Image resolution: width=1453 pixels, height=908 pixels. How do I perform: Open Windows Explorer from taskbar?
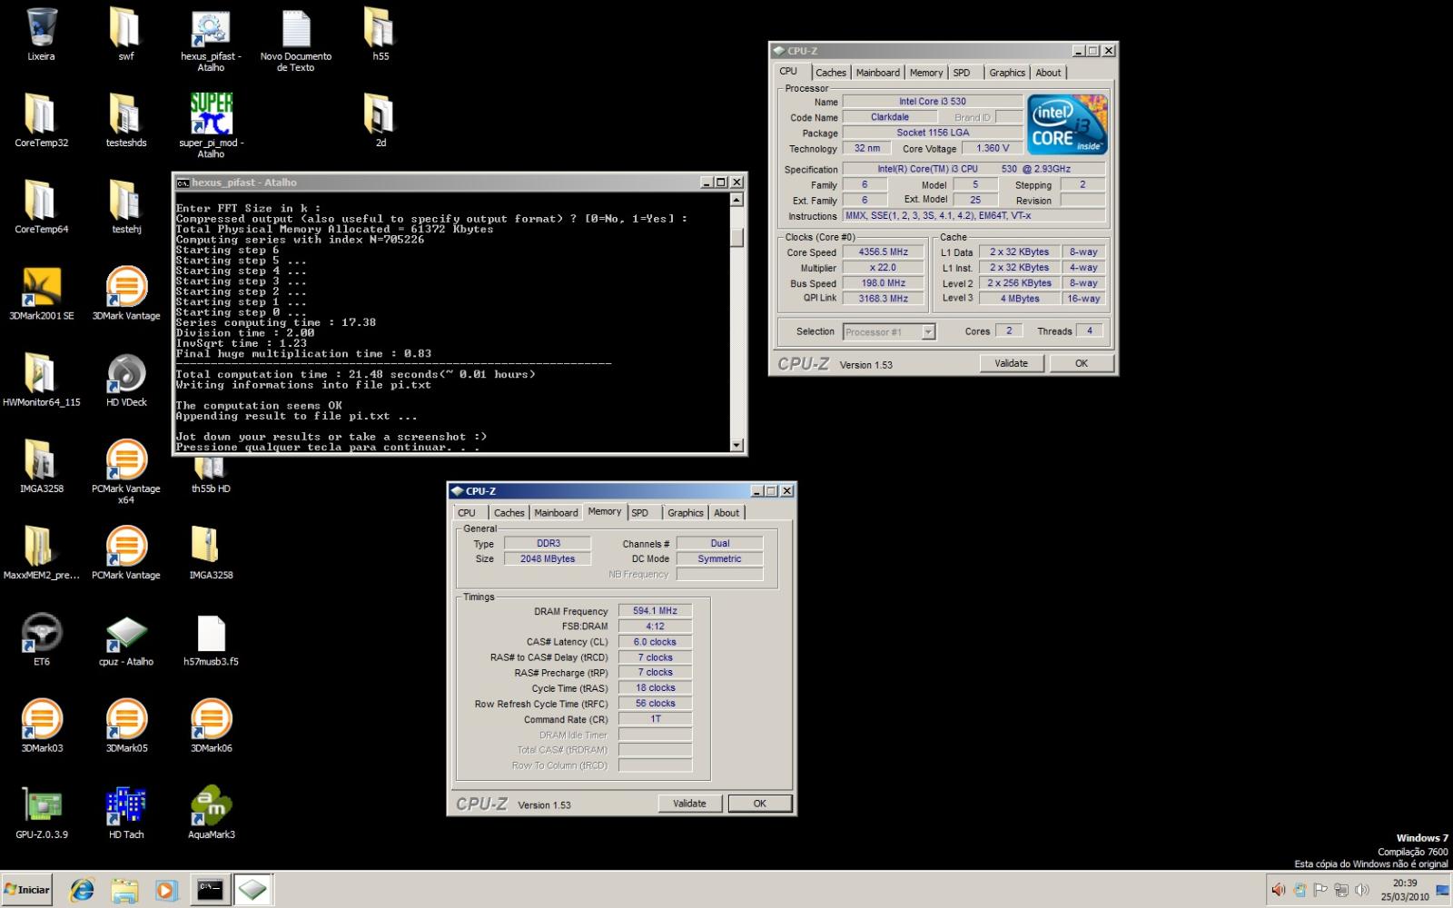click(124, 890)
